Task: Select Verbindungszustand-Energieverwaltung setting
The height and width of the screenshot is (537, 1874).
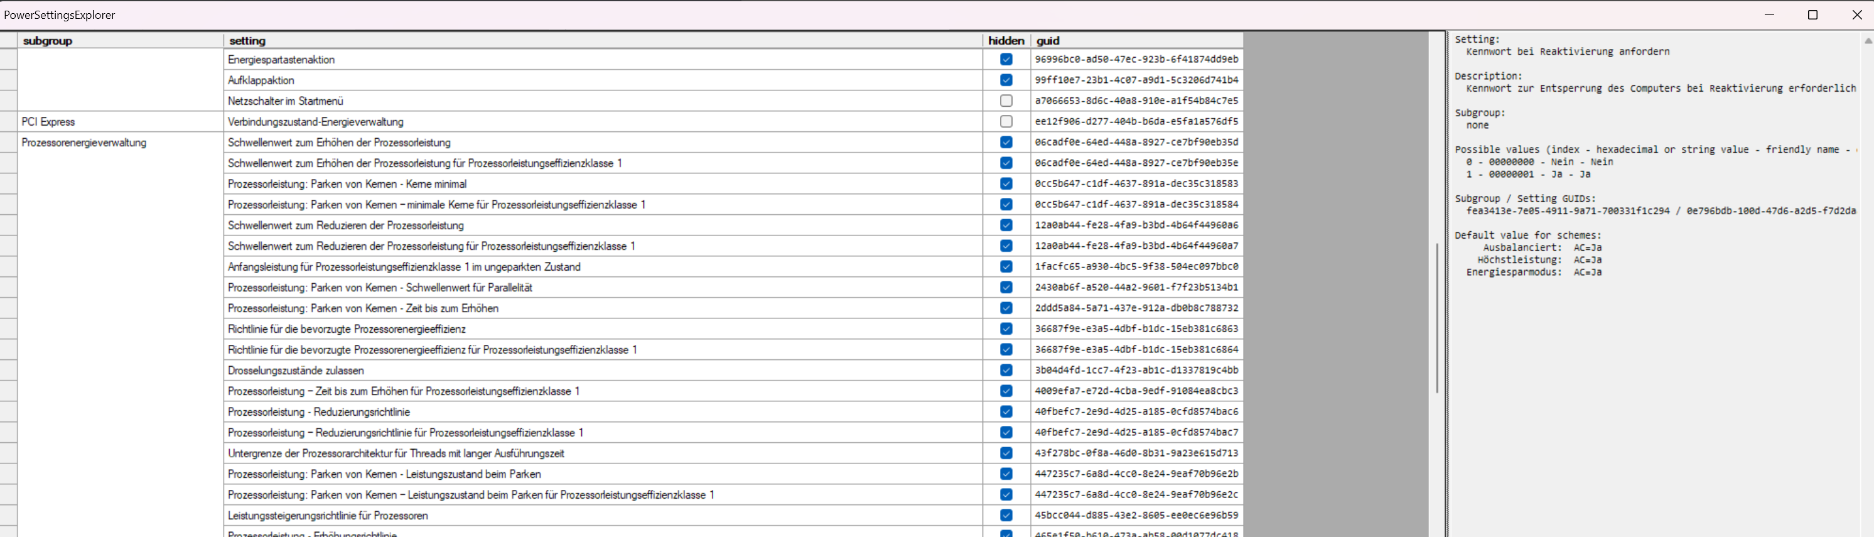Action: pyautogui.click(x=603, y=121)
